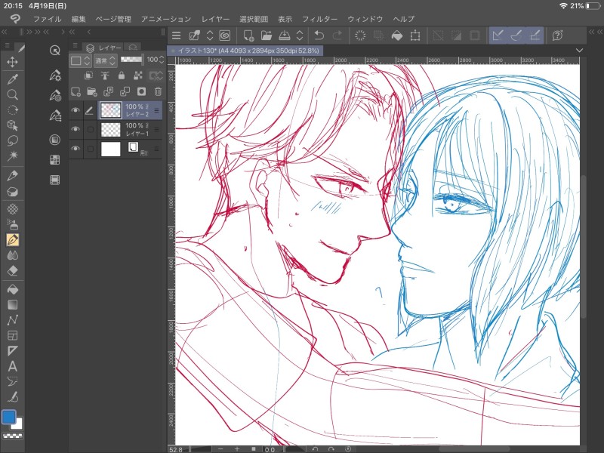Select the Airbrush tool

point(12,224)
